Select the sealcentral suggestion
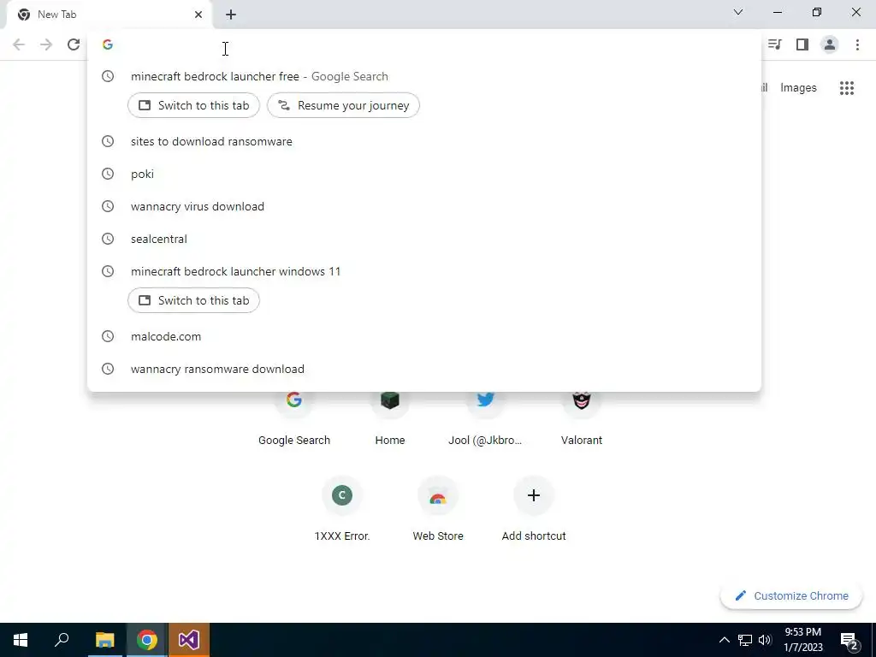The height and width of the screenshot is (657, 876). [424, 239]
